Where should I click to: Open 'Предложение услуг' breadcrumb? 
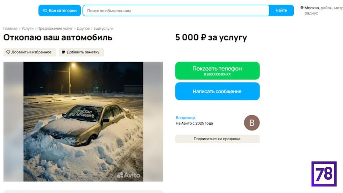[55, 28]
